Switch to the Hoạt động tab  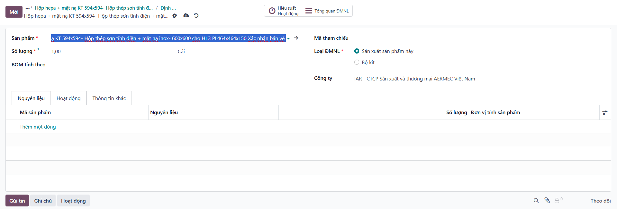(68, 98)
